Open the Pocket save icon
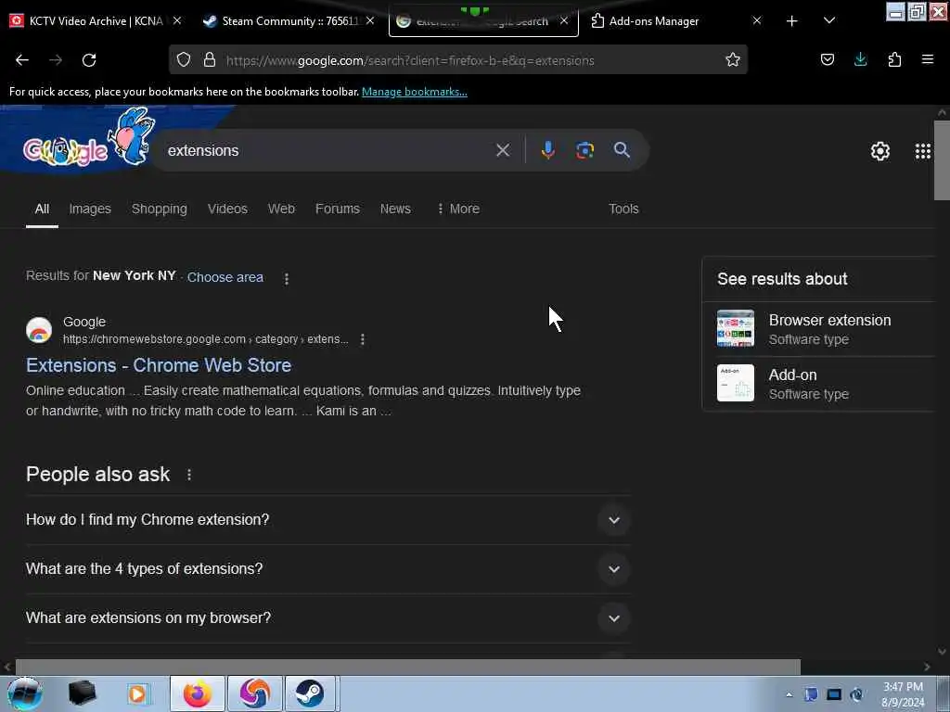 coord(827,59)
